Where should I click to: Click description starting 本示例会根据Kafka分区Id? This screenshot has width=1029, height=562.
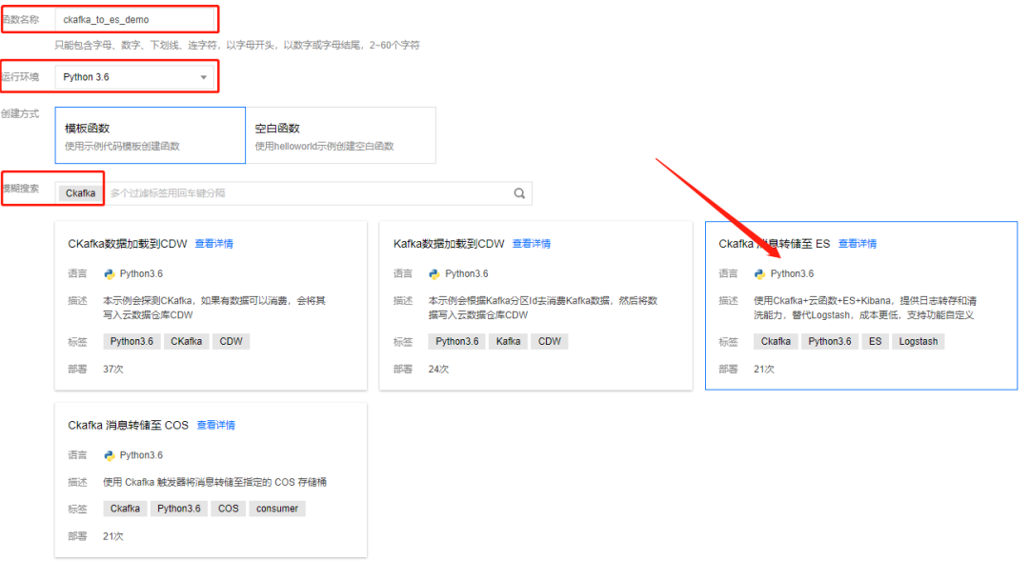(543, 308)
